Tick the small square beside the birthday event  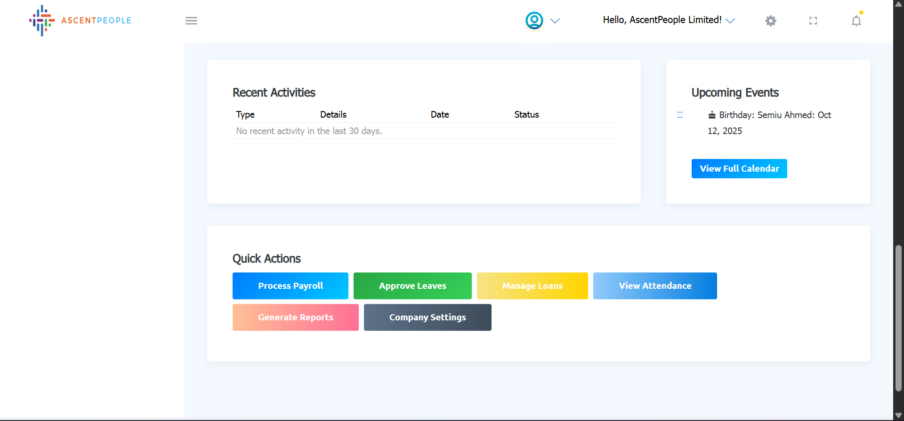coord(680,115)
